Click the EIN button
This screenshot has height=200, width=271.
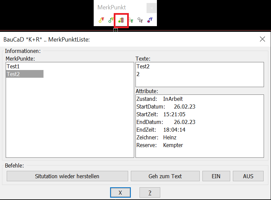[216, 176]
